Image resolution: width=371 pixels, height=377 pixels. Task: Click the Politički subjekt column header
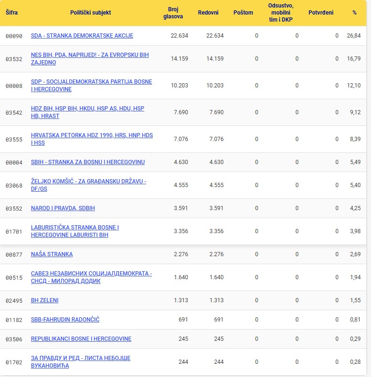pyautogui.click(x=90, y=13)
